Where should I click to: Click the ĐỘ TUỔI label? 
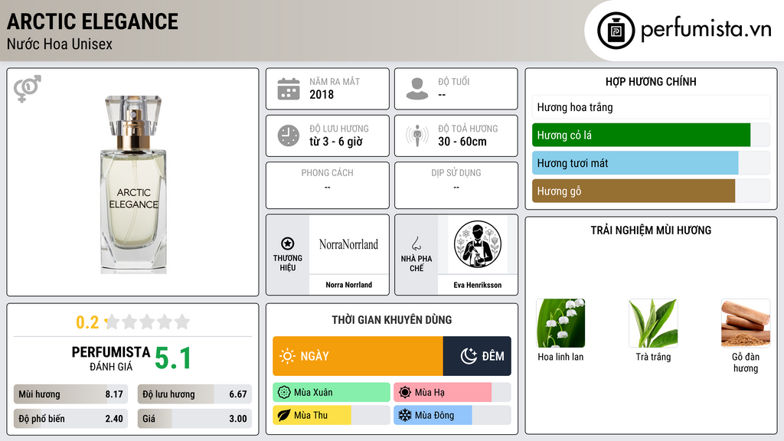(454, 81)
